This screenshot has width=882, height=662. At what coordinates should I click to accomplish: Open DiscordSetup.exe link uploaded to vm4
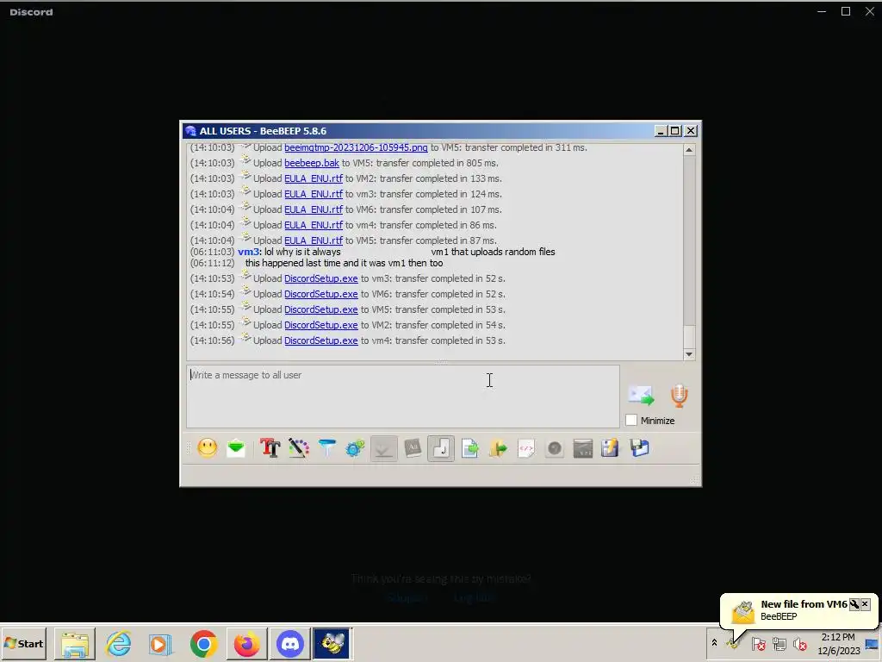click(320, 340)
